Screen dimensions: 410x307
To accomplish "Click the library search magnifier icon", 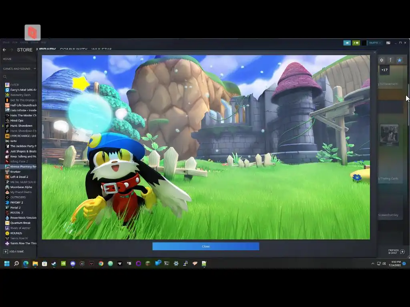I will click(5, 76).
